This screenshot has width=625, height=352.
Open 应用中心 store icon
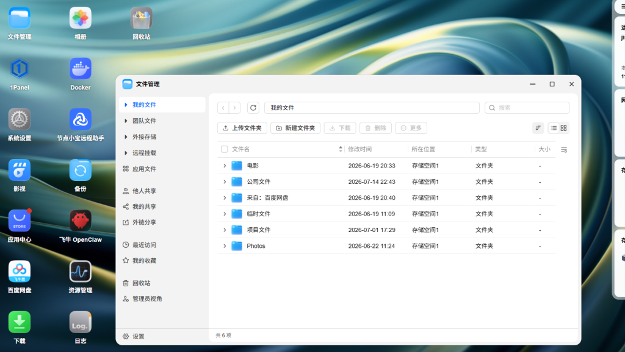(19, 220)
